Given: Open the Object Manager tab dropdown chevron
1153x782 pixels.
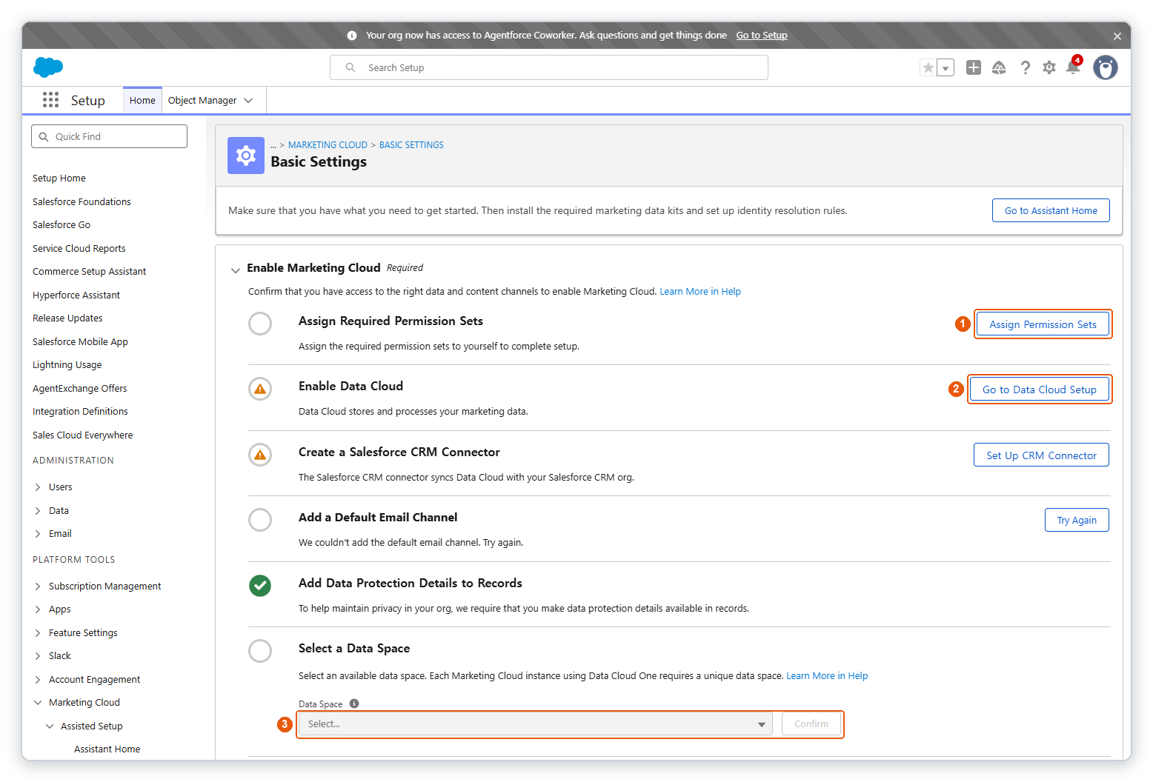Looking at the screenshot, I should coord(249,101).
